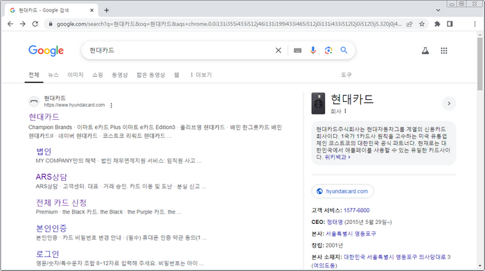Call customer service number 1577-6000
Image resolution: width=485 pixels, height=271 pixels.
(x=356, y=211)
